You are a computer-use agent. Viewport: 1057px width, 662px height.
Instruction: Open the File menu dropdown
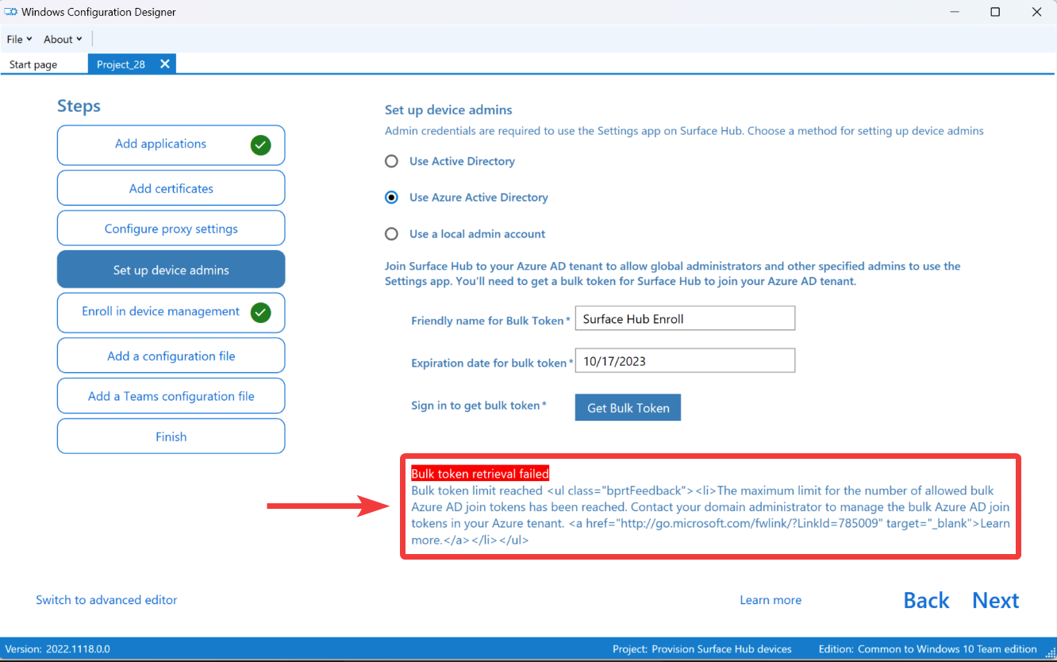coord(19,39)
